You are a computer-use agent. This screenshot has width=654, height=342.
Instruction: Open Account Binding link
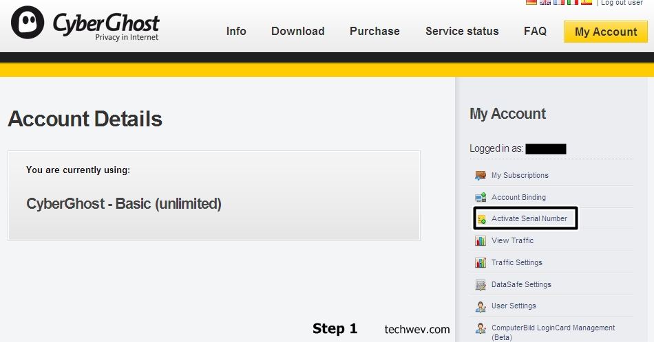point(518,197)
